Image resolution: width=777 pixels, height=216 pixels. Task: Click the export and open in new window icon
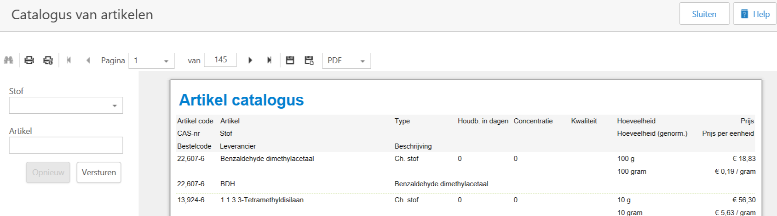pos(309,60)
